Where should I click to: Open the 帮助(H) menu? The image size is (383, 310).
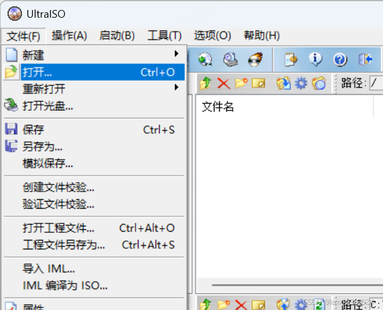(x=262, y=36)
